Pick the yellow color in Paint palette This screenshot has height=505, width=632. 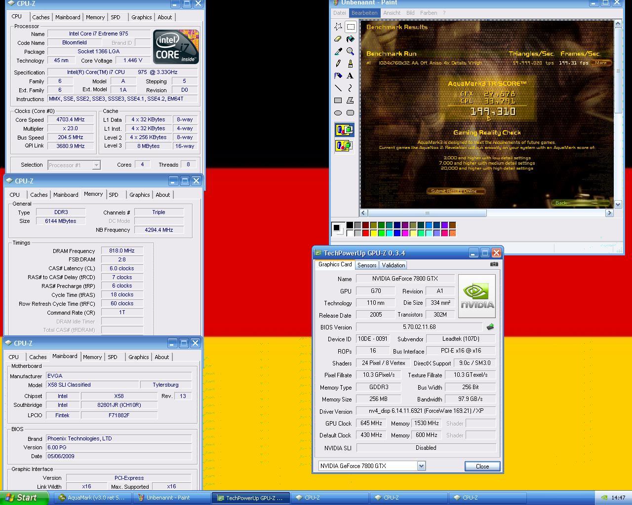coord(373,233)
